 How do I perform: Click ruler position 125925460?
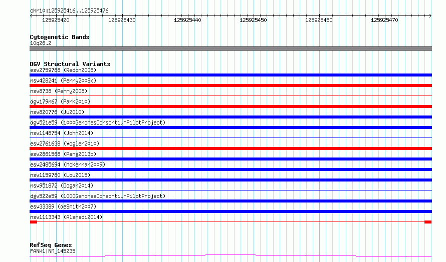pyautogui.click(x=319, y=20)
